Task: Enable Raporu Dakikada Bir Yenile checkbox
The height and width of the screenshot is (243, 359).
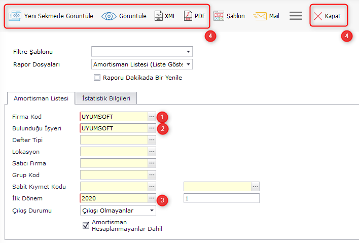Action: (x=97, y=78)
